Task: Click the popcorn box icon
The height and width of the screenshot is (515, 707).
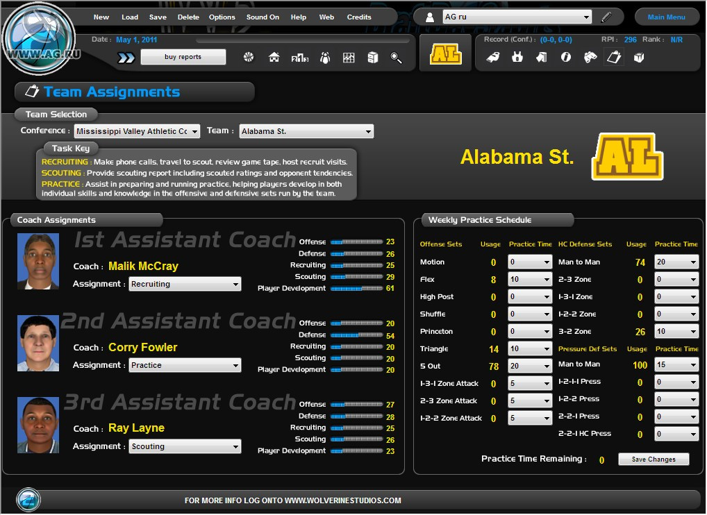Action: pos(638,57)
